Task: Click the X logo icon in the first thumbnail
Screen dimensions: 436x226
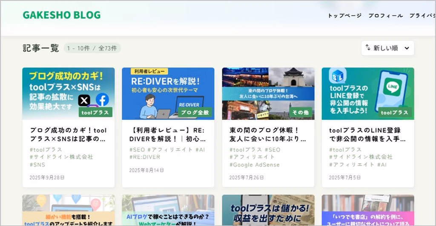Action: point(84,100)
